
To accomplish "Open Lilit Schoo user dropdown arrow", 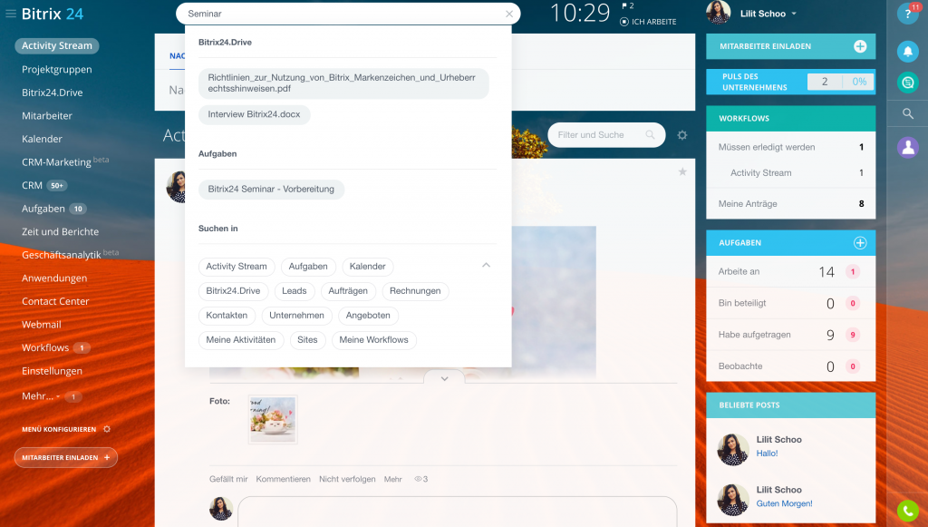I will click(794, 14).
